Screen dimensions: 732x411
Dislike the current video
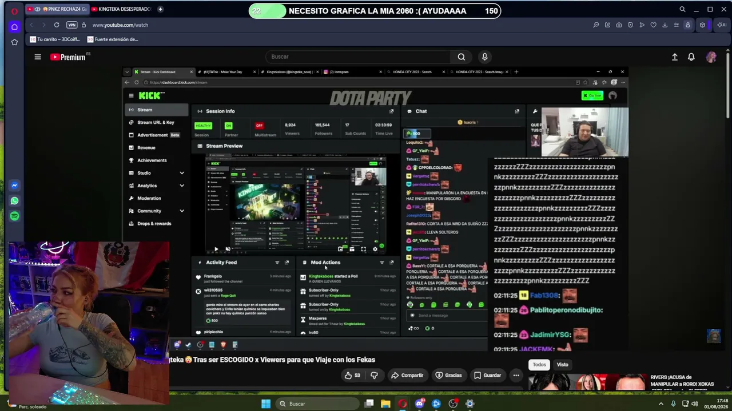[374, 376]
